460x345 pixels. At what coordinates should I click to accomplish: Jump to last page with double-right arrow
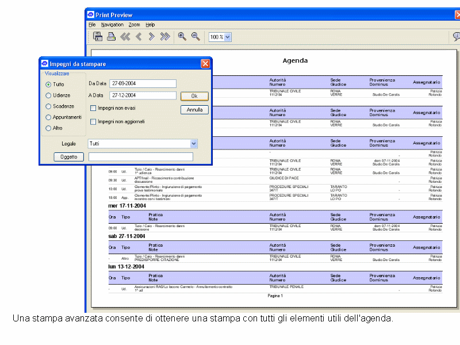165,37
